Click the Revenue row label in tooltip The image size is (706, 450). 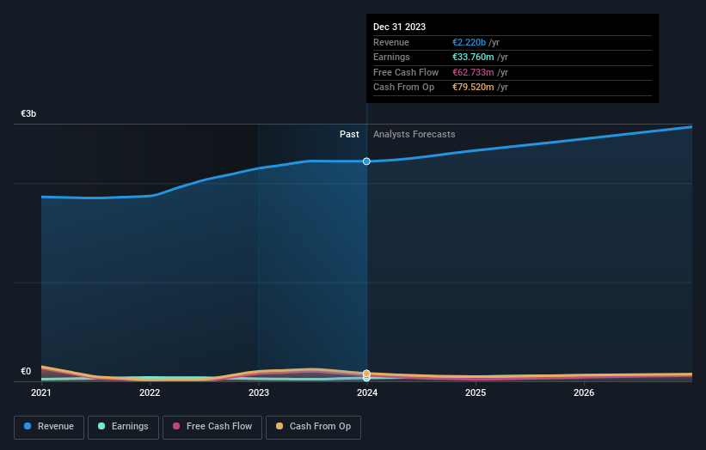(x=391, y=42)
